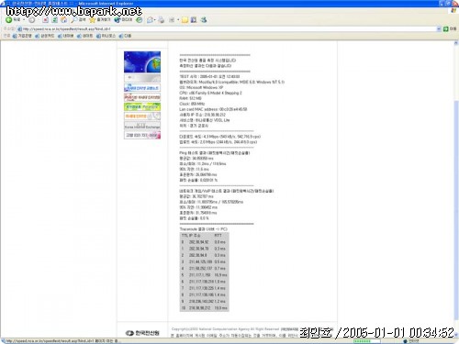Open Favorites star toolbar button
The height and width of the screenshot is (344, 459).
click(100, 20)
